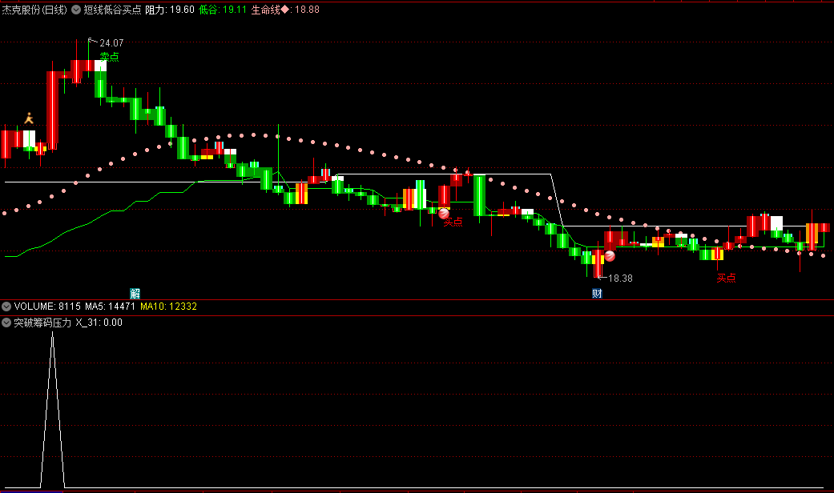834x493 pixels.
Task: Click the 突破筹码压力 indicator name
Action: tap(42, 323)
